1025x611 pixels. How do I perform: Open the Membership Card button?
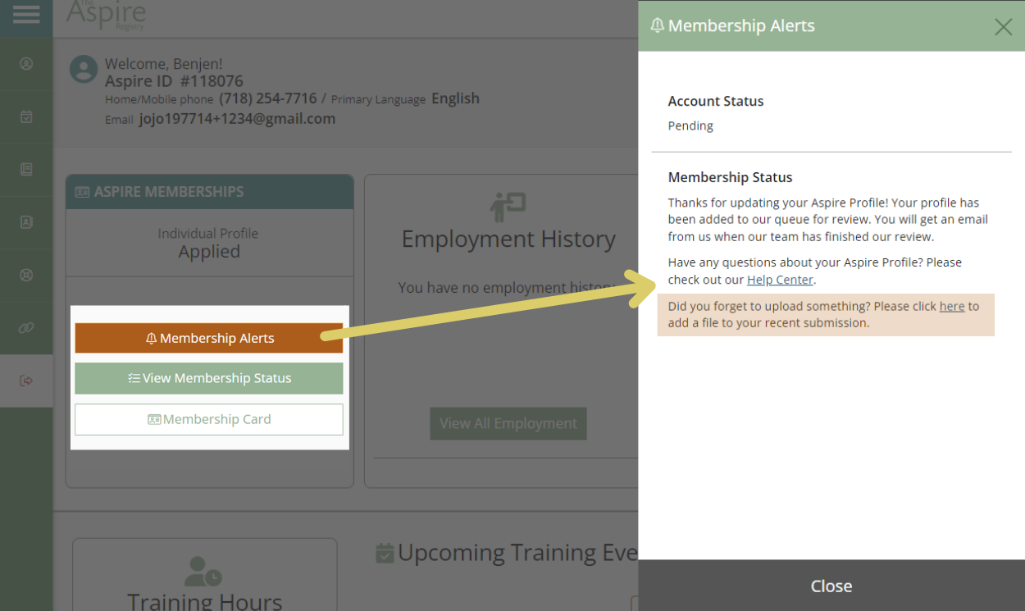click(209, 419)
